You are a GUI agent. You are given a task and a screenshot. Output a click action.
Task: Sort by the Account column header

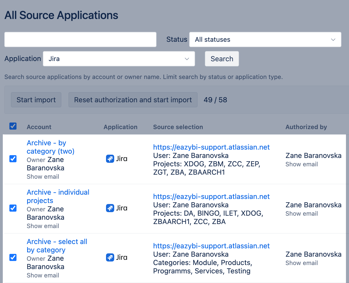pos(39,127)
